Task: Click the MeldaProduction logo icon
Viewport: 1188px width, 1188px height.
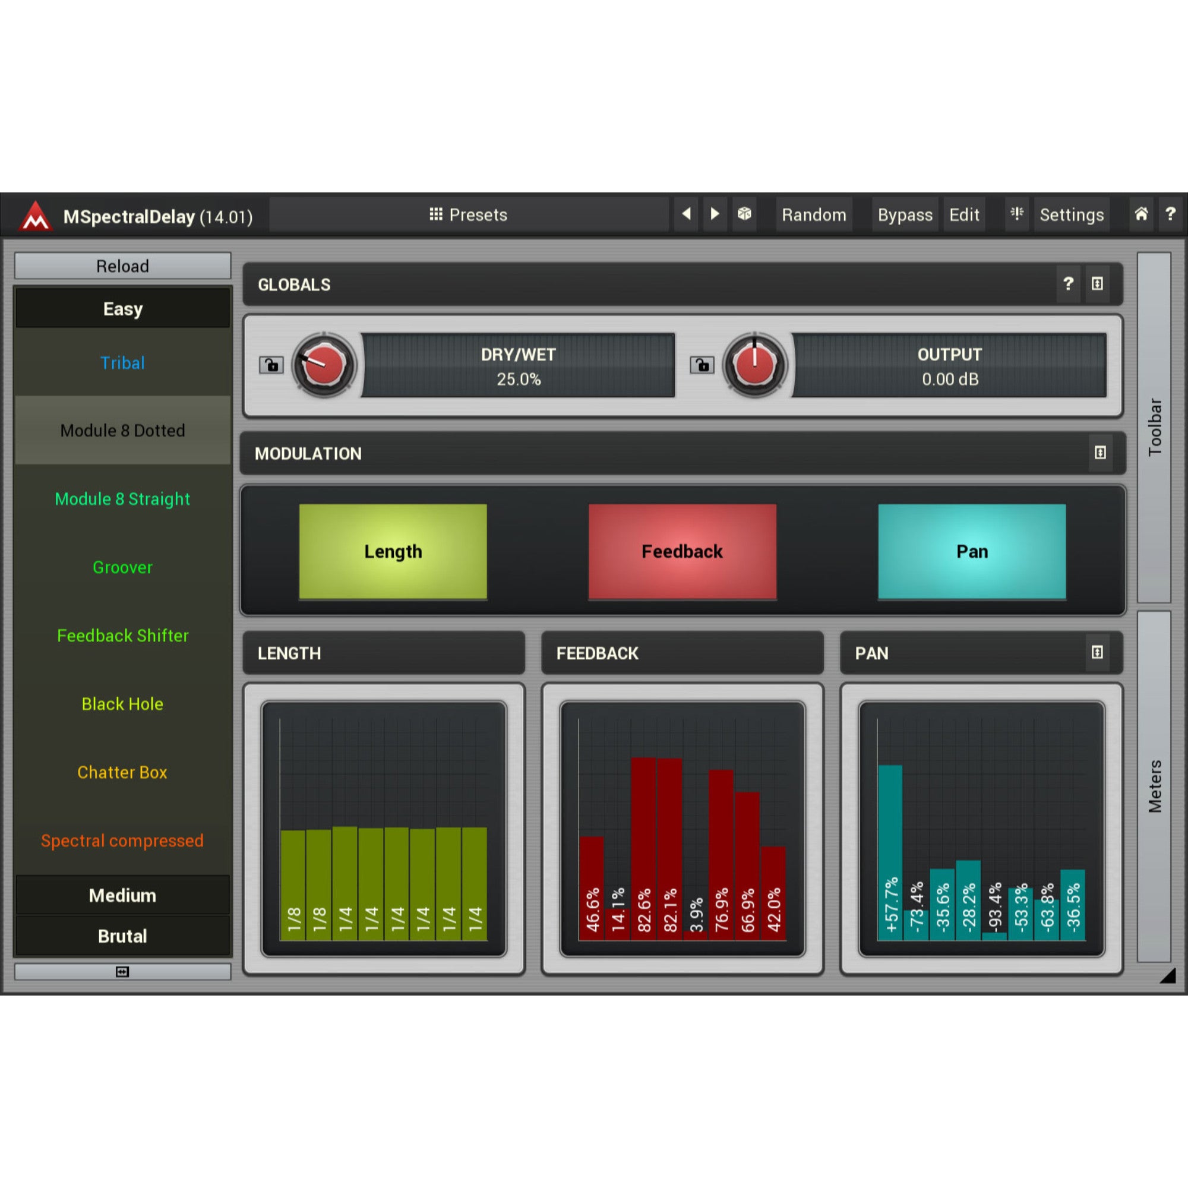Action: click(36, 216)
